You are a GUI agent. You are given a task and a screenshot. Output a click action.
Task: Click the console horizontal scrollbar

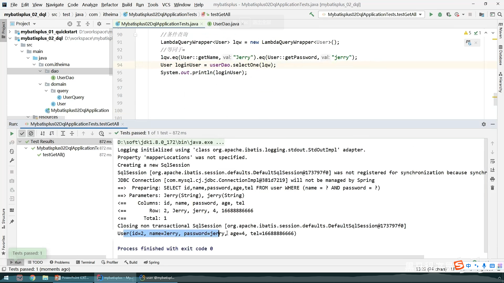270,257
